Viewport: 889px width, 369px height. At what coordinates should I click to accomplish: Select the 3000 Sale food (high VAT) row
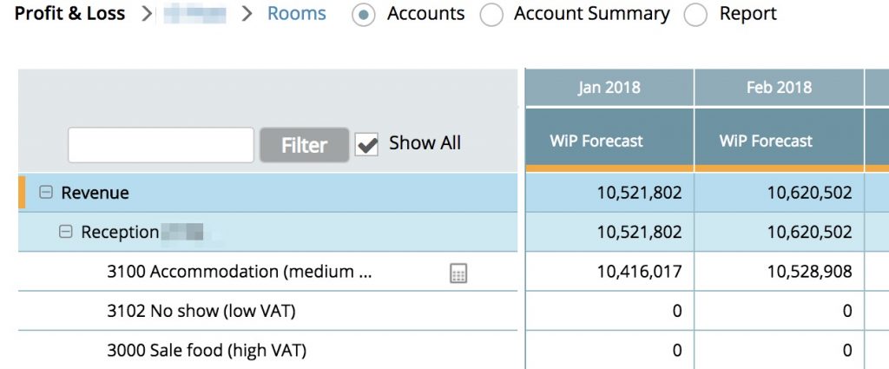click(x=207, y=351)
